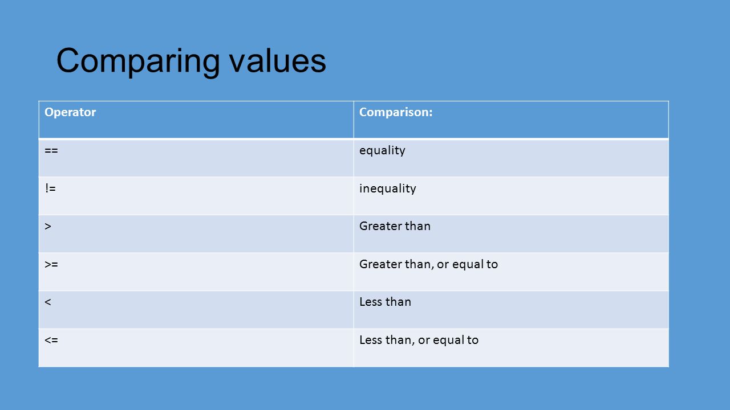Viewport: 730px width, 410px height.
Task: Select Less than, or equal to text
Action: click(419, 341)
